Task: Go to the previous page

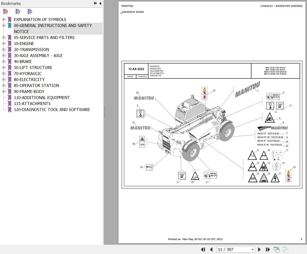Action: pos(211,250)
